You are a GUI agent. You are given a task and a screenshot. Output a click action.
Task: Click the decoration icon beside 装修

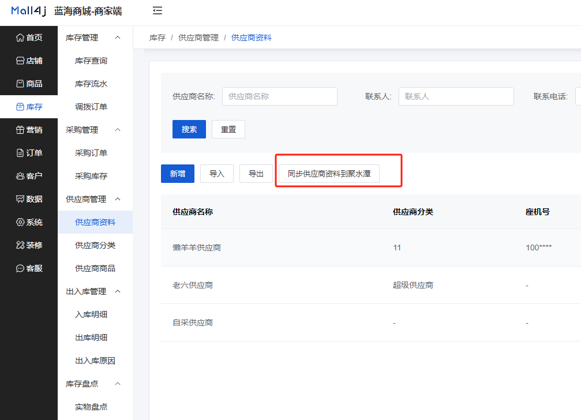pyautogui.click(x=20, y=245)
